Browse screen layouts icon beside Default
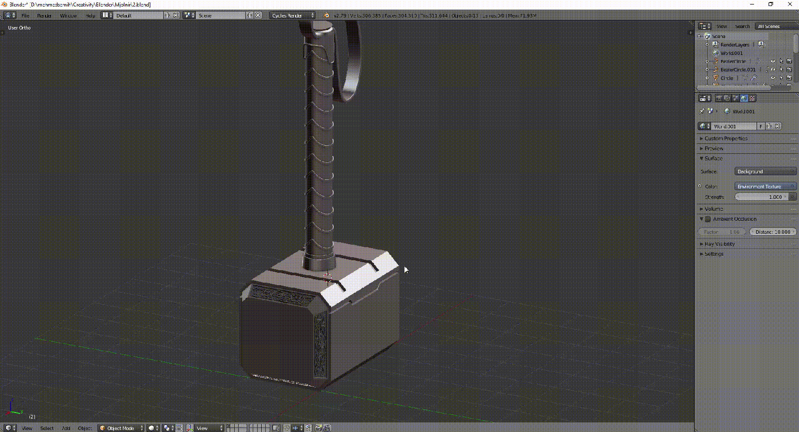799x432 pixels. (x=107, y=15)
